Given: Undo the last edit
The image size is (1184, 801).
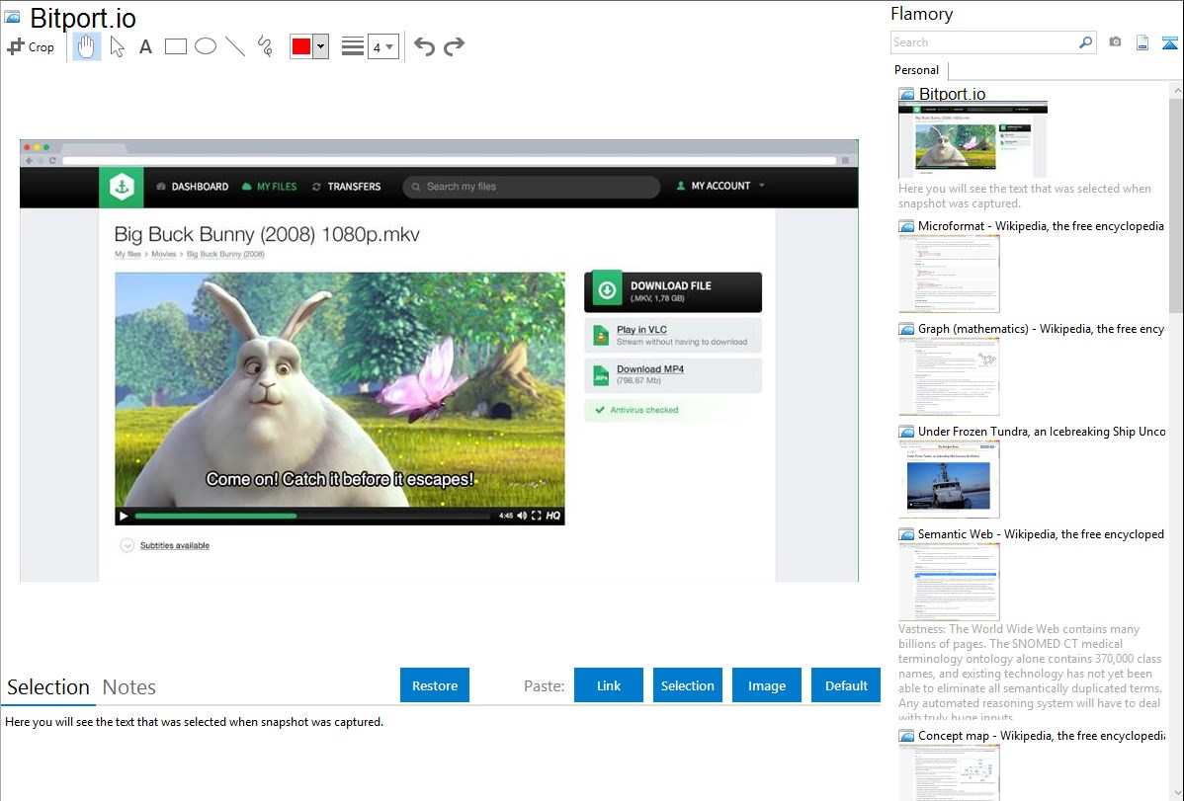Looking at the screenshot, I should pyautogui.click(x=424, y=46).
